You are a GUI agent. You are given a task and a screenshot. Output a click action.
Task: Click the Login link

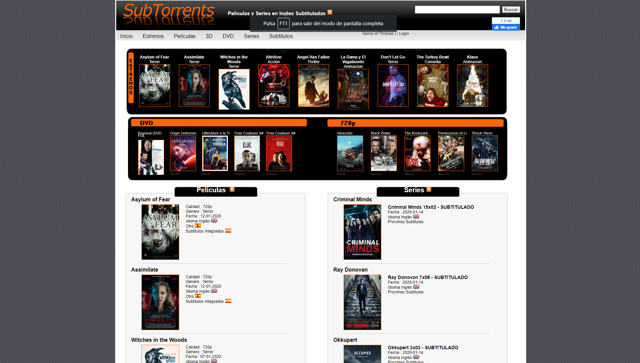pos(404,34)
